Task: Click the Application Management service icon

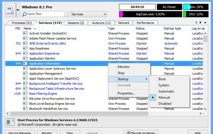Action: point(25,73)
